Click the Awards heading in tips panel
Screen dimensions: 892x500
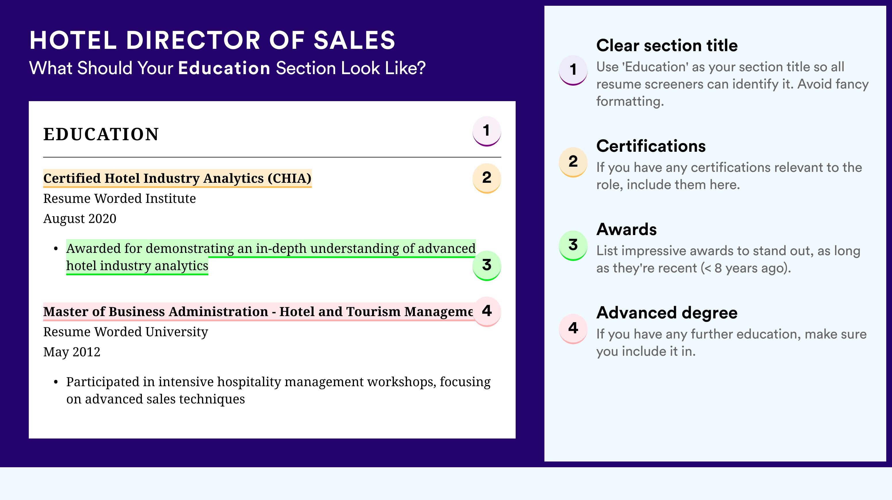point(626,229)
